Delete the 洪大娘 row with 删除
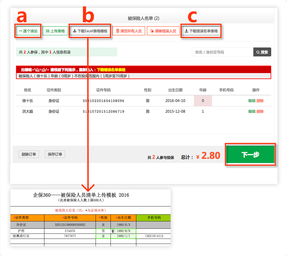 pyautogui.click(x=260, y=111)
